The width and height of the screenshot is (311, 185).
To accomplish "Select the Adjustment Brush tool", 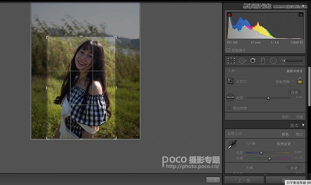I will pos(293,61).
